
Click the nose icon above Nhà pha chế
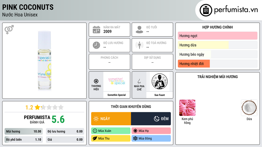pos(139,81)
